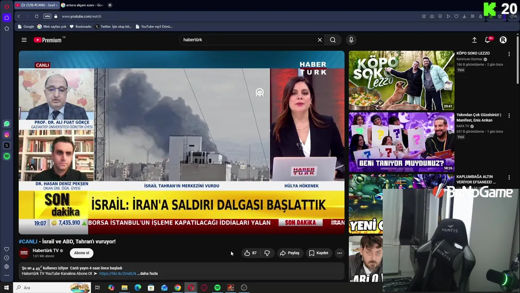Click the #CANLI hashtag in title
The height and width of the screenshot is (293, 520).
point(28,241)
